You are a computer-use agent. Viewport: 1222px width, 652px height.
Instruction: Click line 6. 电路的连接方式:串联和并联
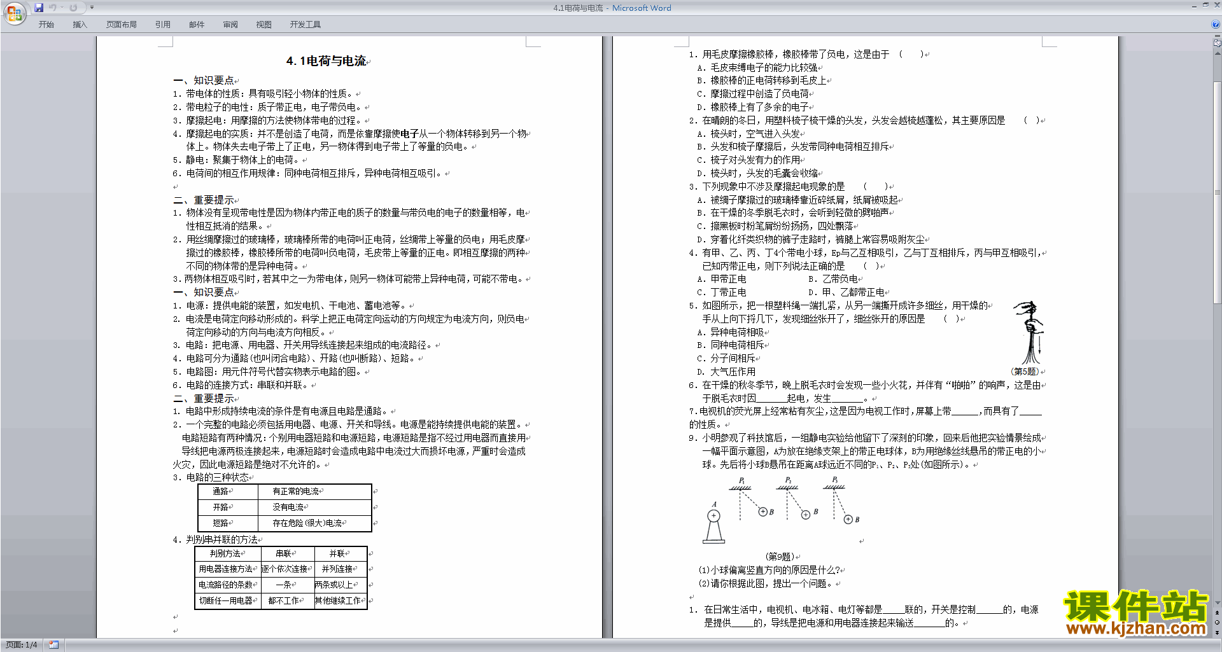click(x=242, y=385)
